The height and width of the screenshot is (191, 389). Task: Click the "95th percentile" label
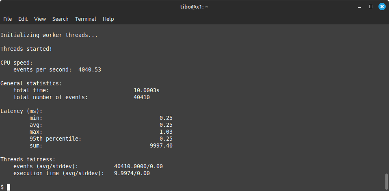tap(55, 139)
